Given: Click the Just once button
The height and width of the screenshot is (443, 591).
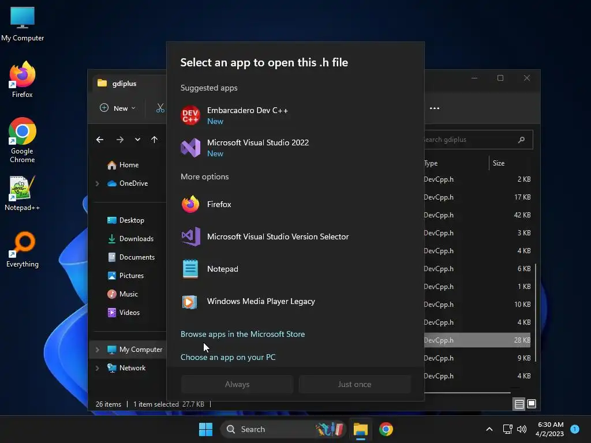Looking at the screenshot, I should point(355,384).
